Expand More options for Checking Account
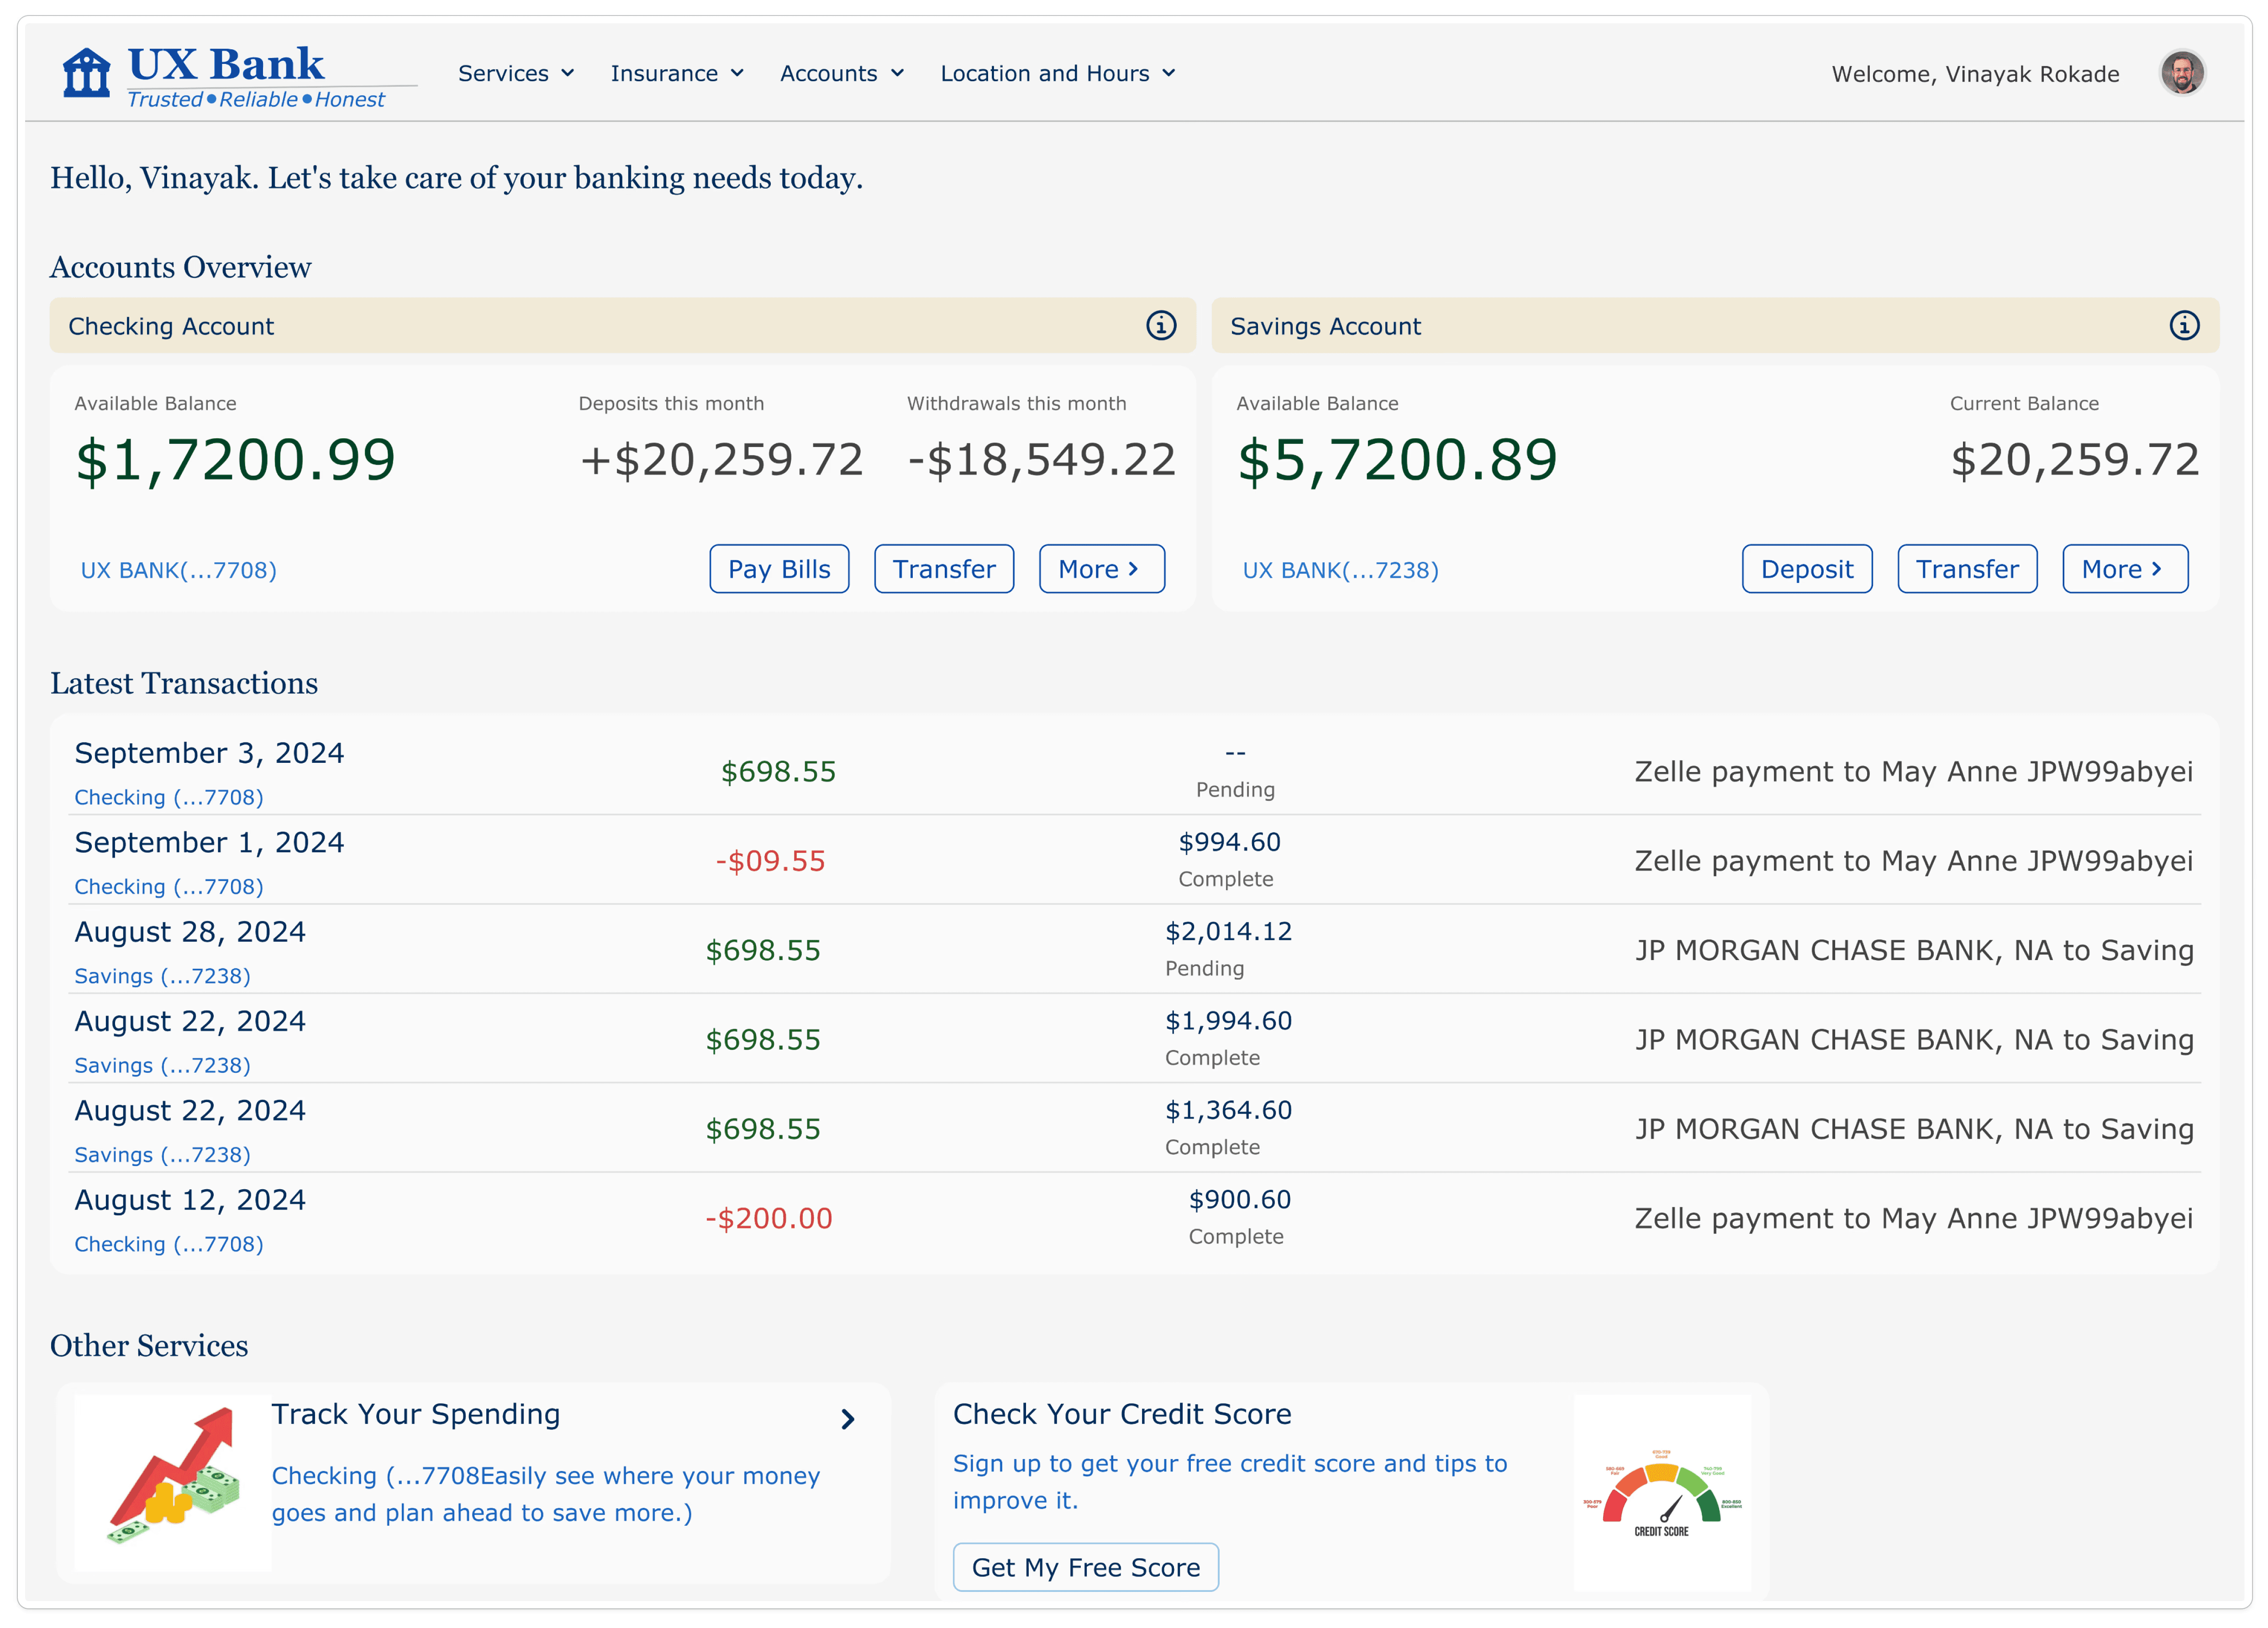This screenshot has height=1628, width=2268. (x=1102, y=569)
